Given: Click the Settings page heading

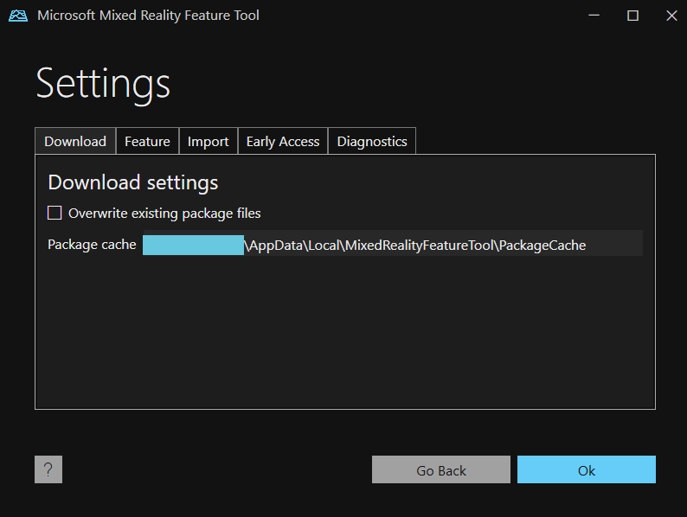Looking at the screenshot, I should point(103,84).
